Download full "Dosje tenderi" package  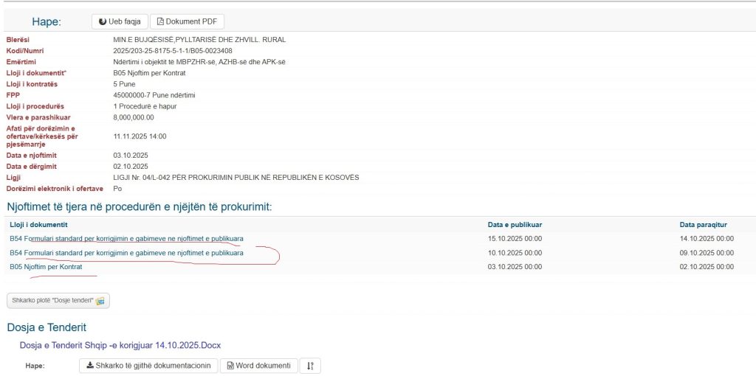coord(58,301)
